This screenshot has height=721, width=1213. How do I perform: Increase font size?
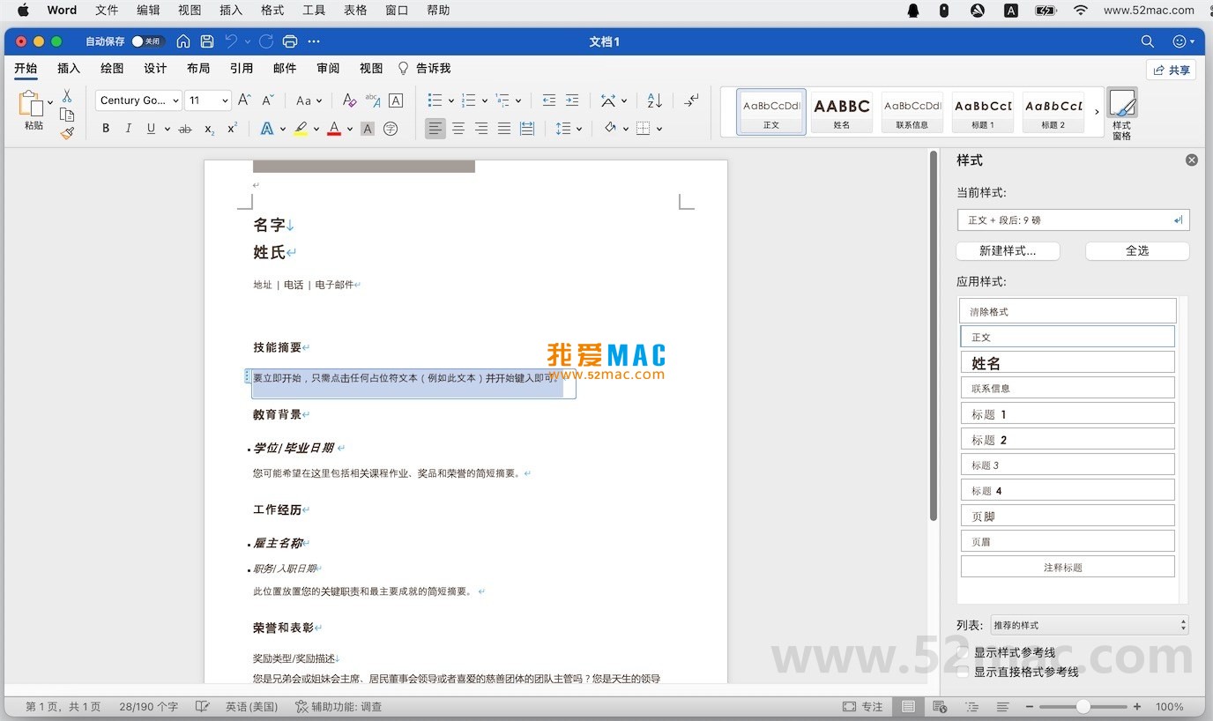click(x=245, y=100)
